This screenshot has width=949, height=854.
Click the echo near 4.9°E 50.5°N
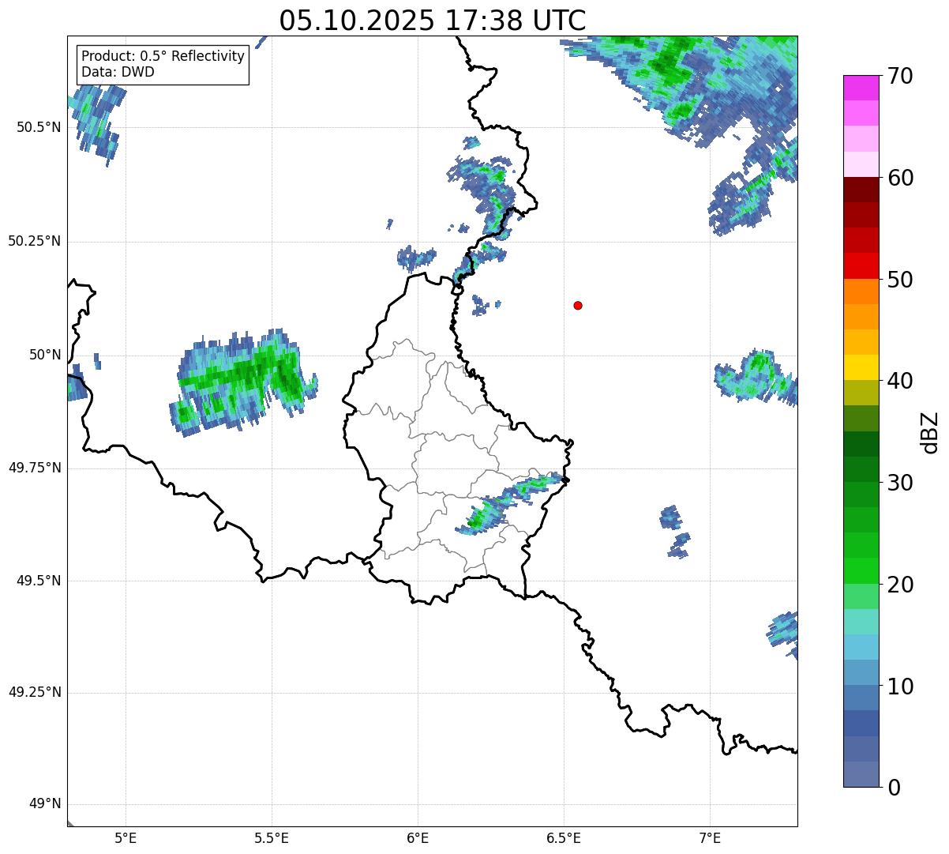tap(96, 122)
